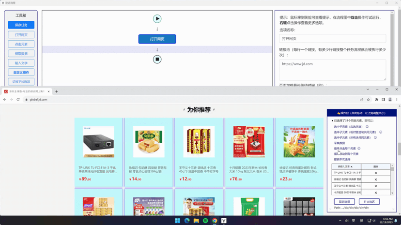Open Microsoft Edge from the taskbar
The image size is (401, 225).
[187, 221]
